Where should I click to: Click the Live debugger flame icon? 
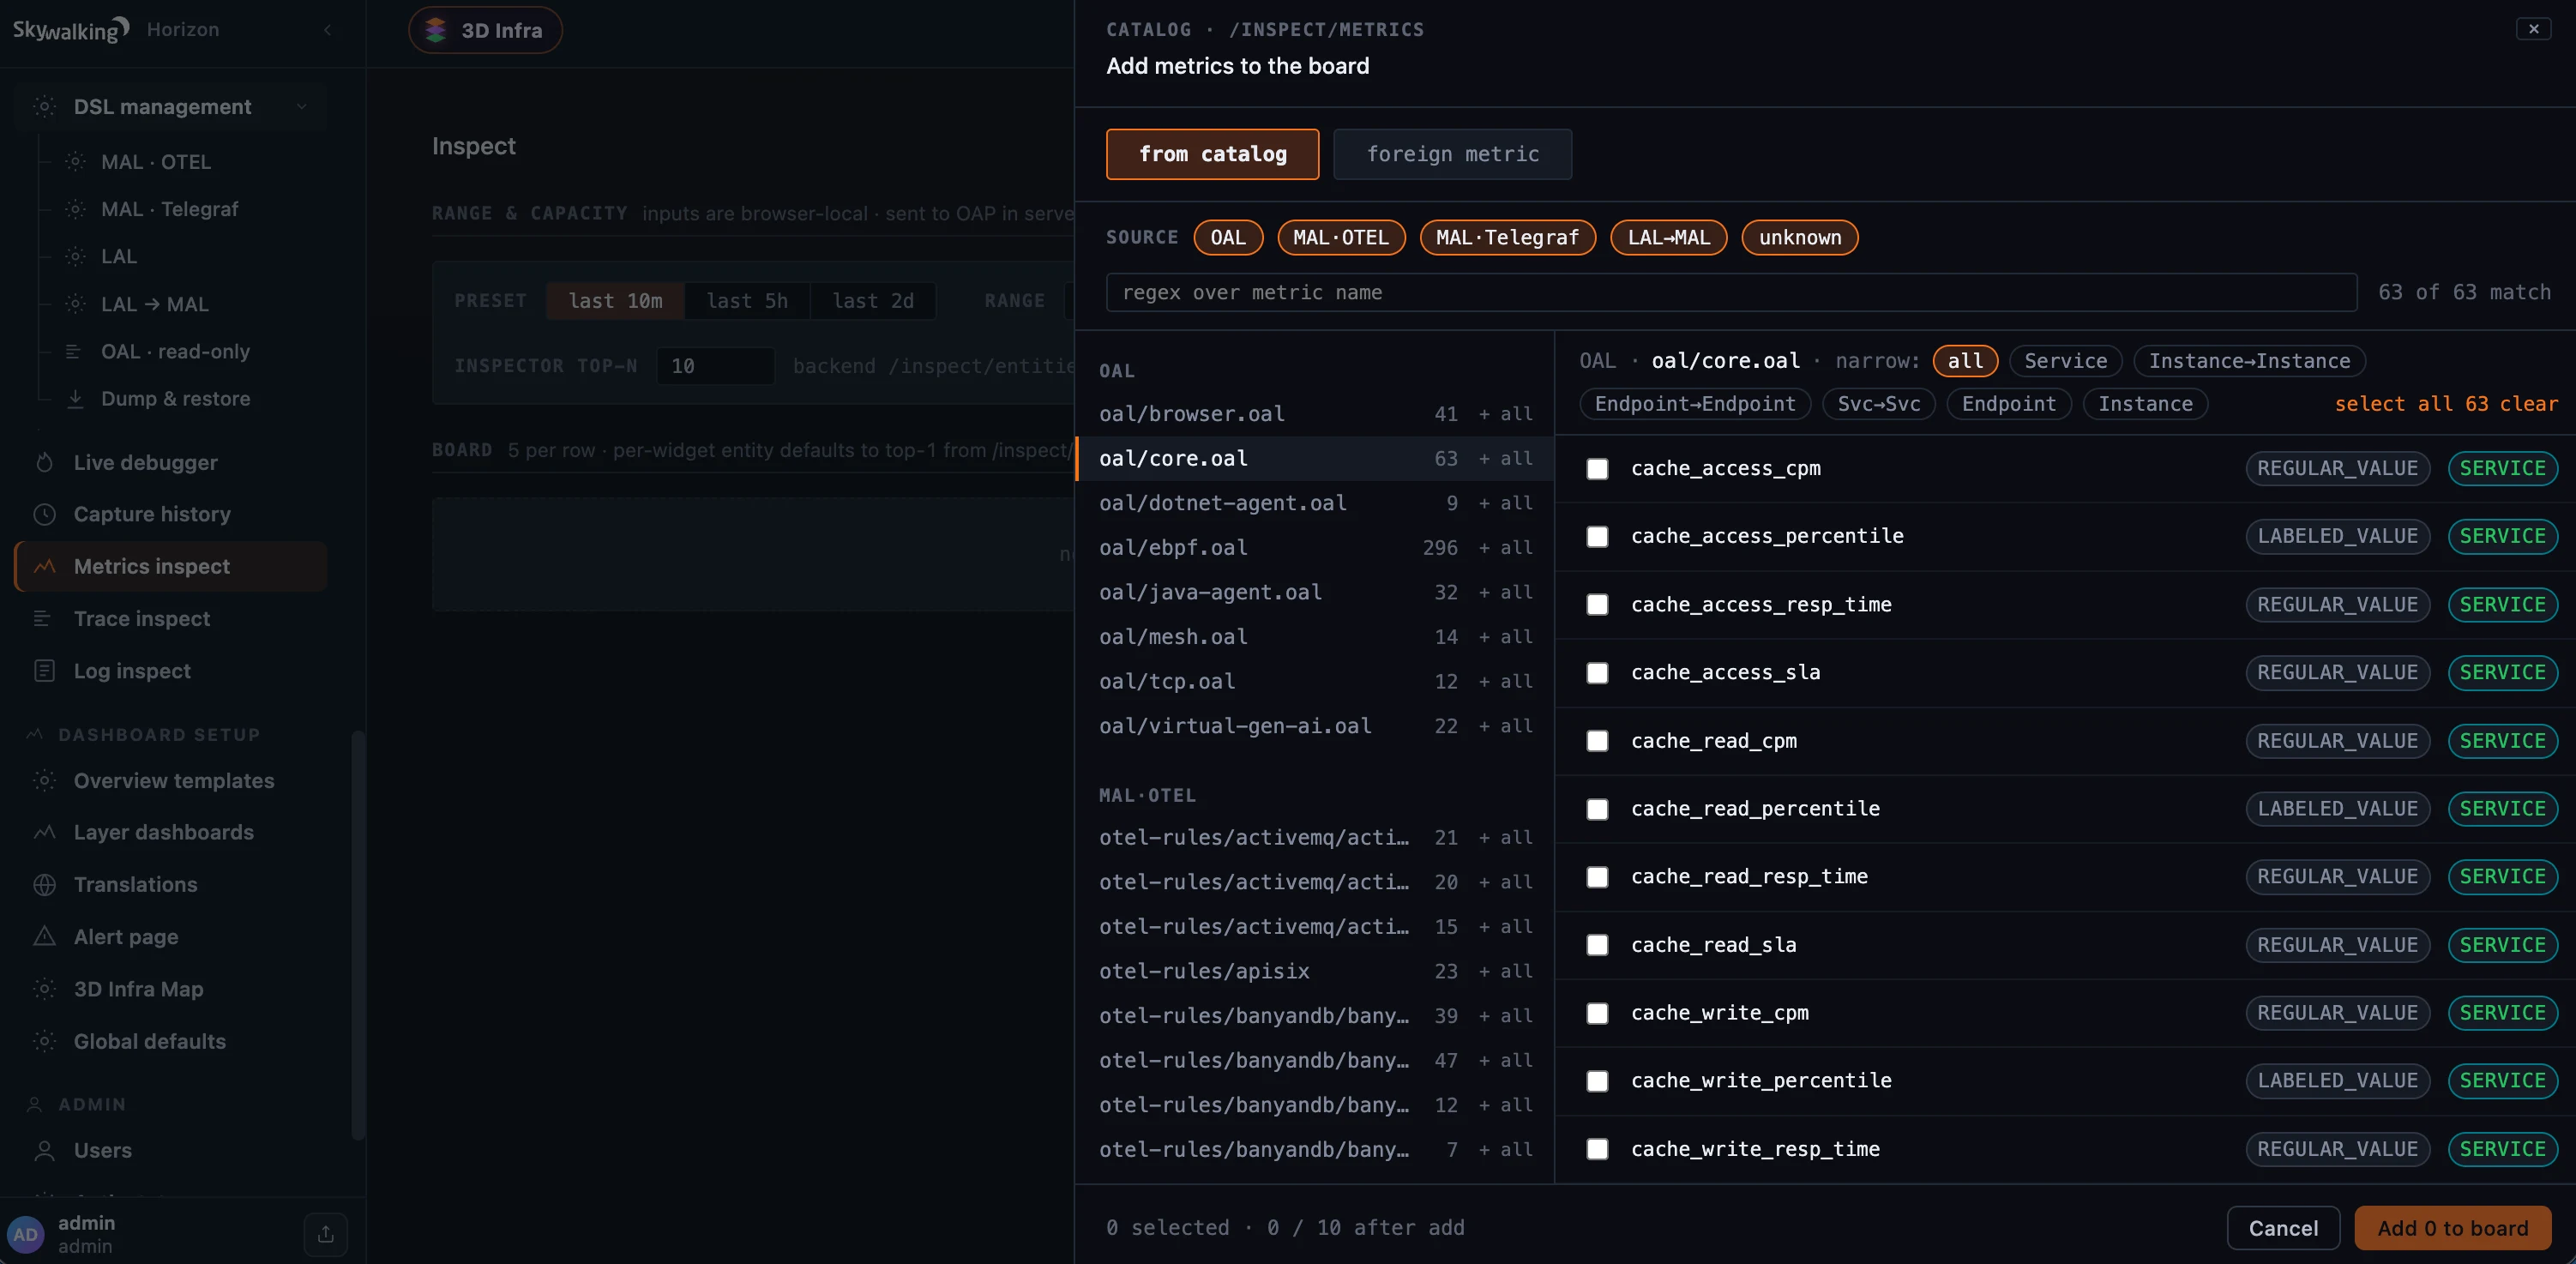click(x=44, y=462)
